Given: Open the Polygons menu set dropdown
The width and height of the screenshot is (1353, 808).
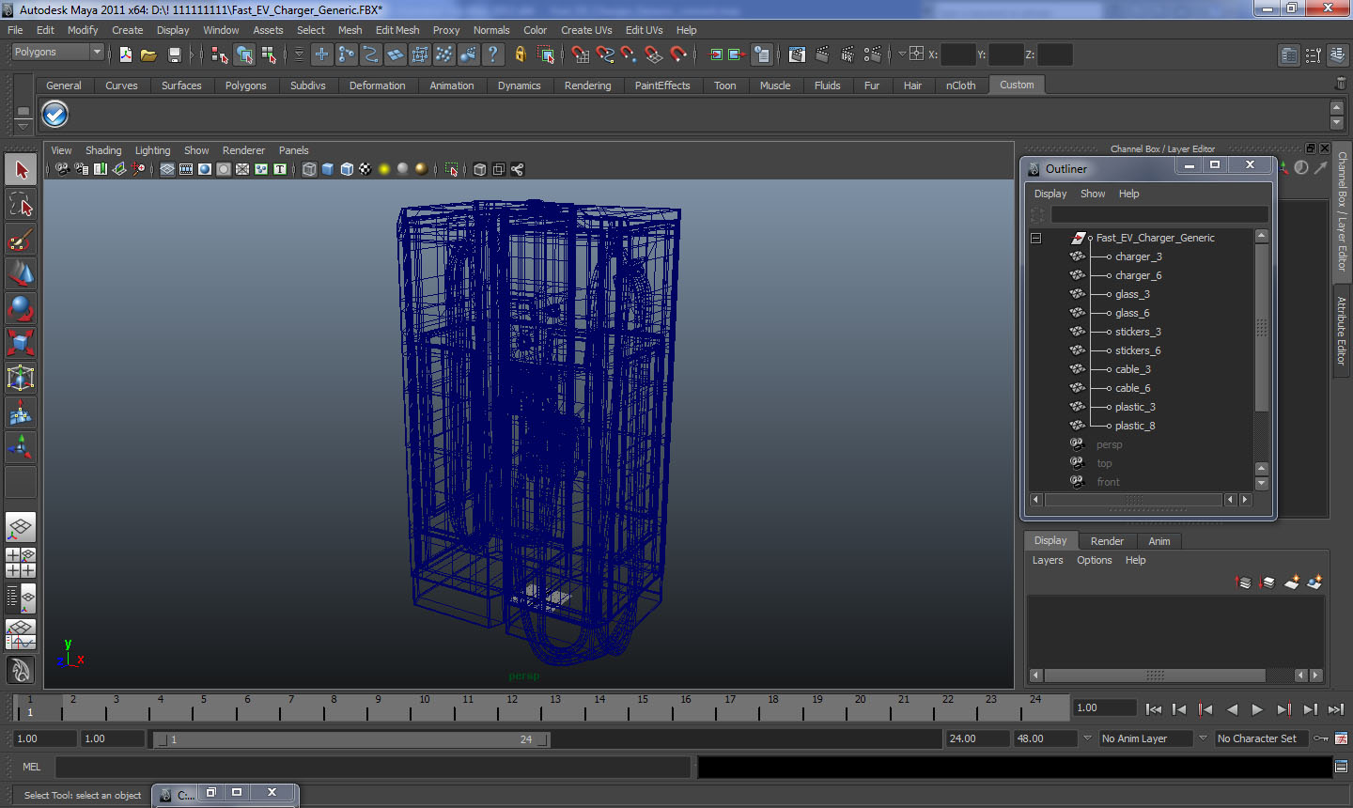Looking at the screenshot, I should 57,53.
